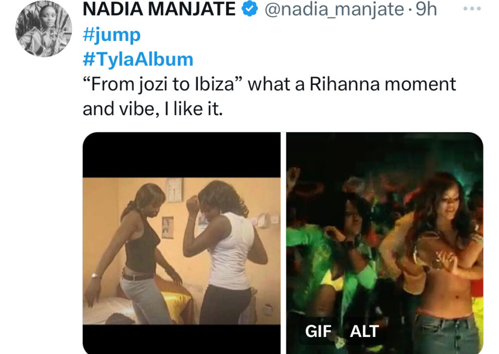Image resolution: width=499 pixels, height=354 pixels.
Task: Open Nadia Manjate's profile avatar
Action: click(x=43, y=29)
